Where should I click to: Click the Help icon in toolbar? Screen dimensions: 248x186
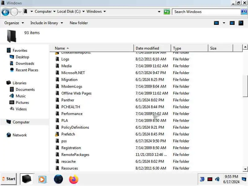[241, 23]
